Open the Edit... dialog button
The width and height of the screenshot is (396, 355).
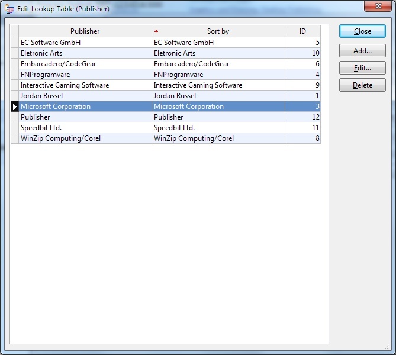point(362,68)
